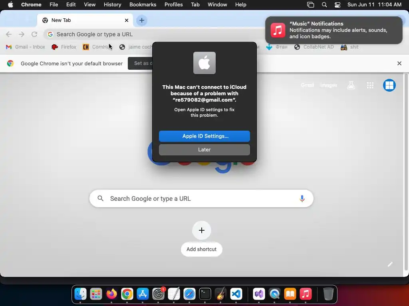Image resolution: width=409 pixels, height=306 pixels.
Task: Open the Search Labs flask icon
Action: coord(351,85)
